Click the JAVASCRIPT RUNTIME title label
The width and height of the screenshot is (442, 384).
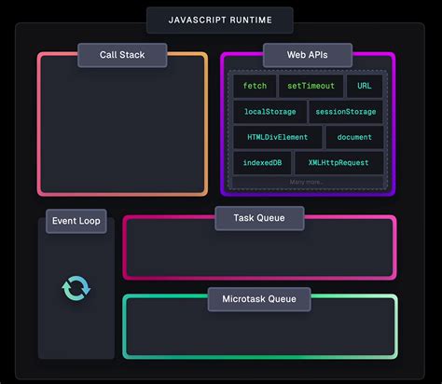tap(220, 21)
